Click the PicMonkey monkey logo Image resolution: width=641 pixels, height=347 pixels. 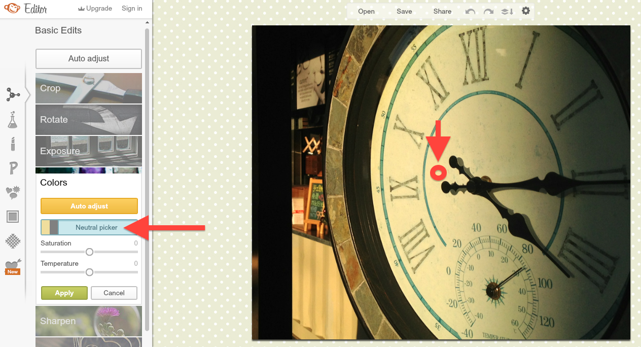click(12, 8)
